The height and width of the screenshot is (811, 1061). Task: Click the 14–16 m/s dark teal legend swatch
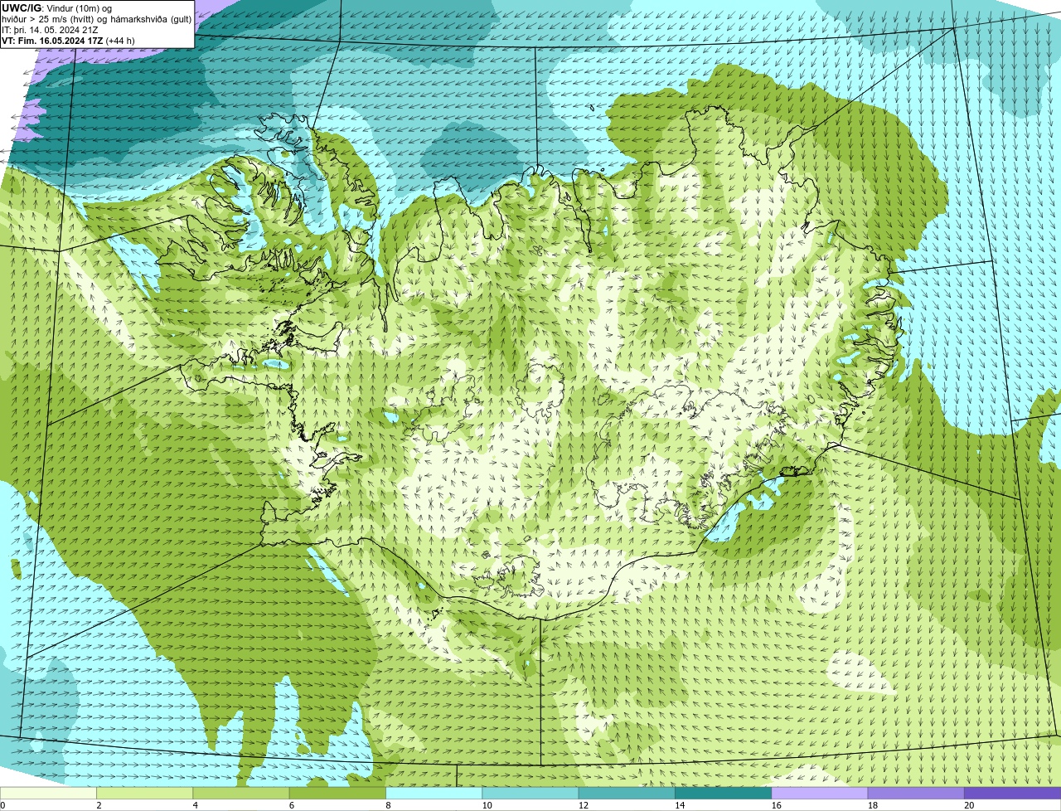point(723,793)
